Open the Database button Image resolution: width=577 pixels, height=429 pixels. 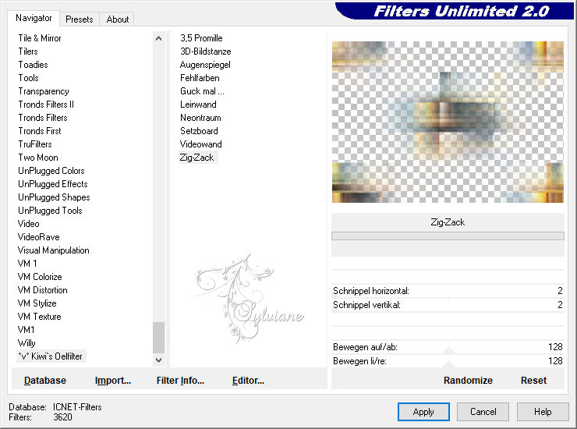tap(45, 381)
